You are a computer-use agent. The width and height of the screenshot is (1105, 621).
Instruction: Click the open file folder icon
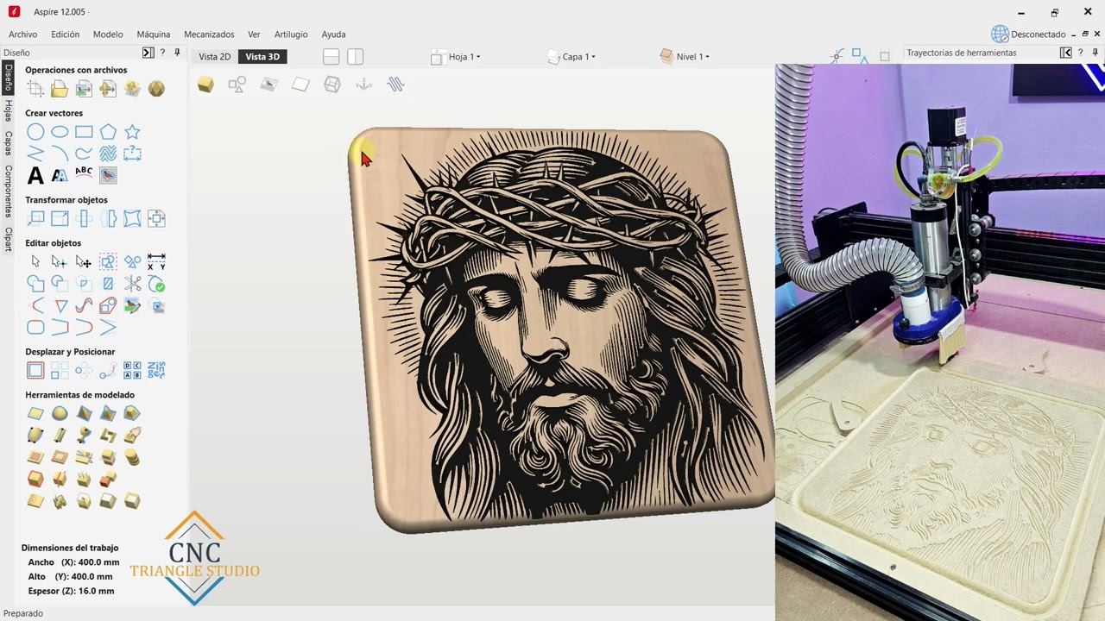[x=60, y=89]
